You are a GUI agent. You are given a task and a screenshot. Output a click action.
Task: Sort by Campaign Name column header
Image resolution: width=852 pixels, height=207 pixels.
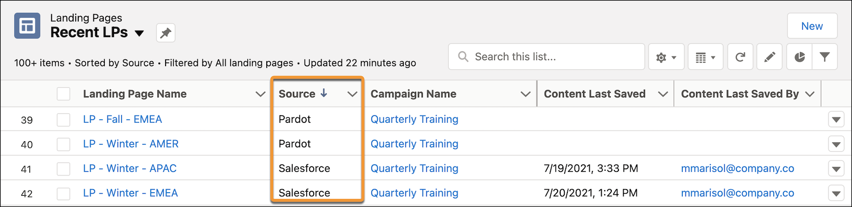pyautogui.click(x=413, y=94)
